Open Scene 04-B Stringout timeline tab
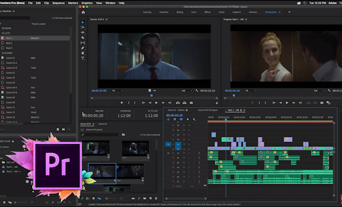342x207 pixels. (x=208, y=110)
